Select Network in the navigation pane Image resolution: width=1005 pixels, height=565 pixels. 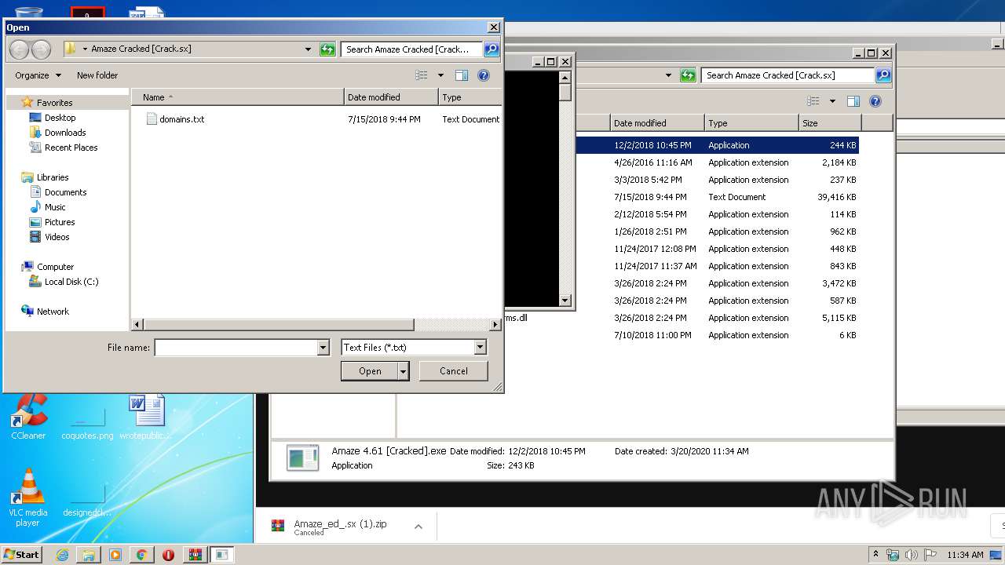tap(53, 312)
